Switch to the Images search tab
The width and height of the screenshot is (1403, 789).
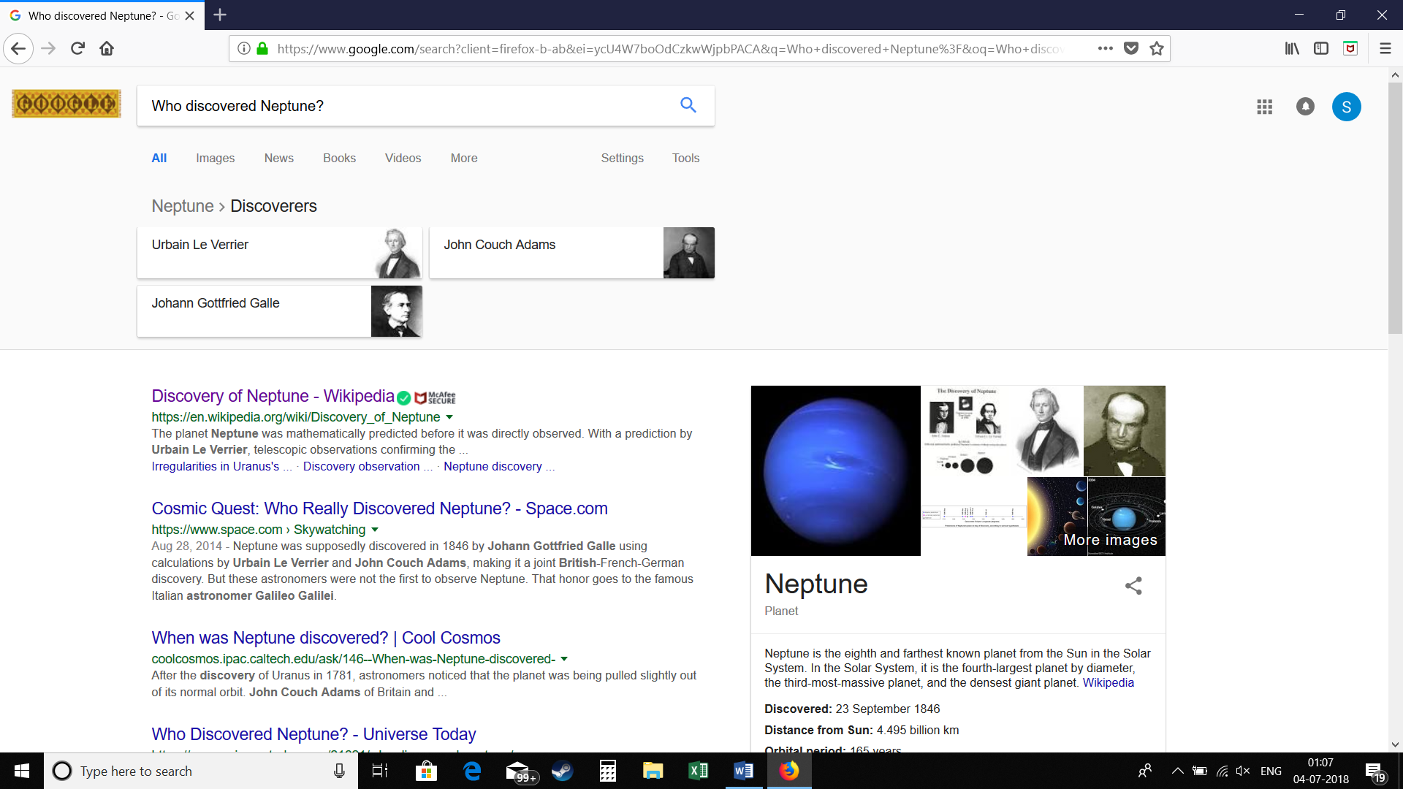[x=215, y=158]
